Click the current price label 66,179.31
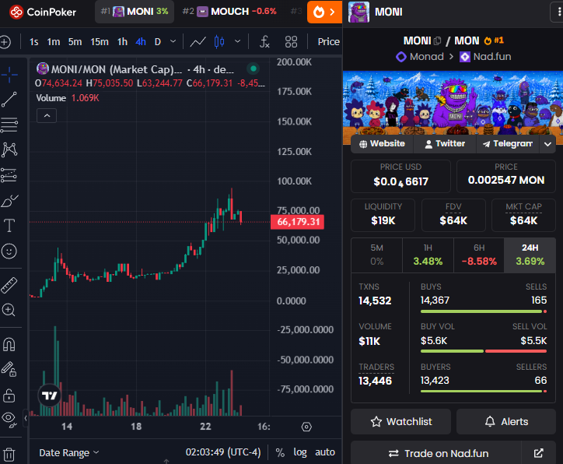Viewport: 563px width, 464px height. pyautogui.click(x=298, y=222)
